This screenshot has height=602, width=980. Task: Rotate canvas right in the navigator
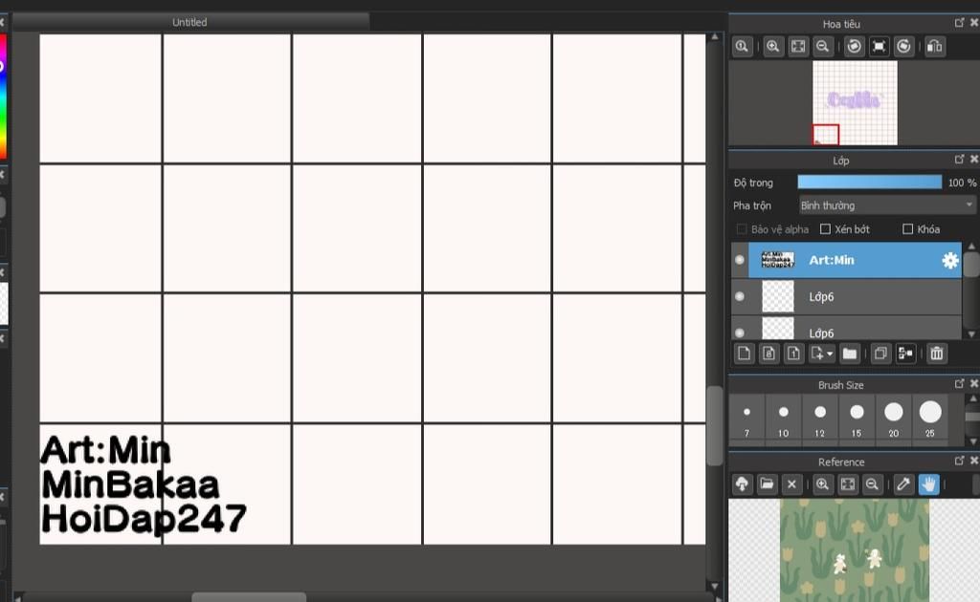[903, 46]
